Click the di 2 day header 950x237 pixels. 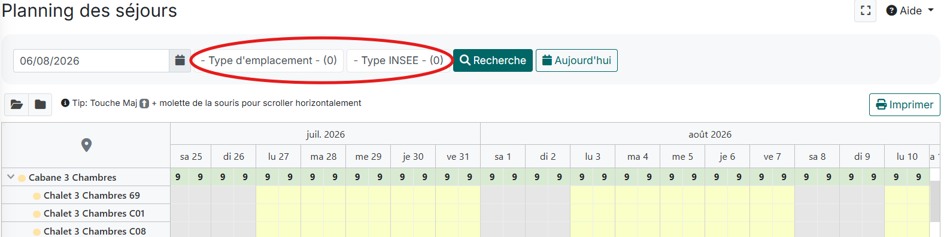[548, 157]
